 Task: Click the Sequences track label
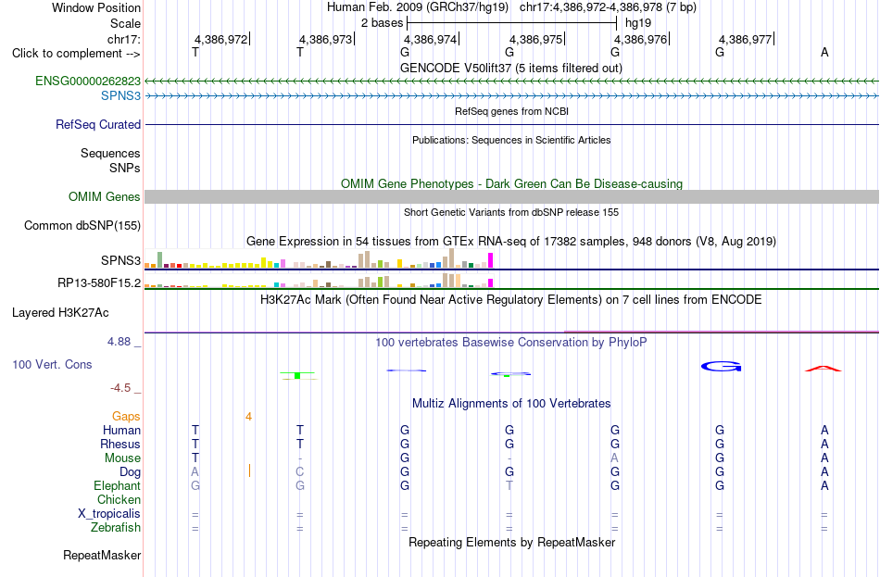pyautogui.click(x=110, y=153)
